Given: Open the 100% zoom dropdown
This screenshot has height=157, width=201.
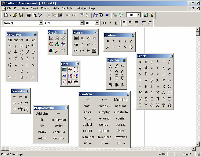Looking at the screenshot, I should [138, 15].
